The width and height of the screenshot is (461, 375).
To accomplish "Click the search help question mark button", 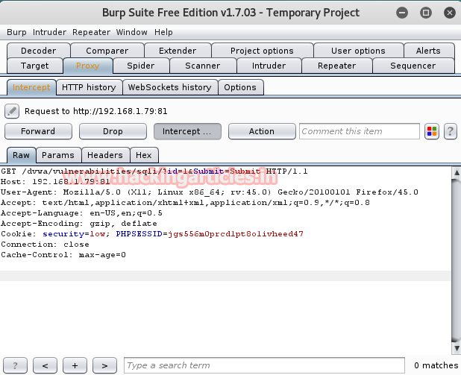I will (15, 365).
